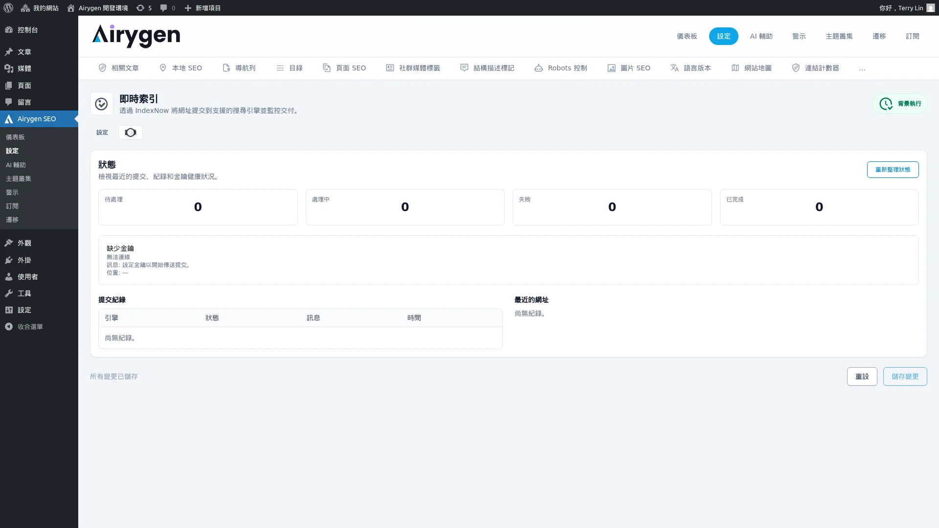Select the loading sub-tab beside 設定
The height and width of the screenshot is (528, 939).
131,132
